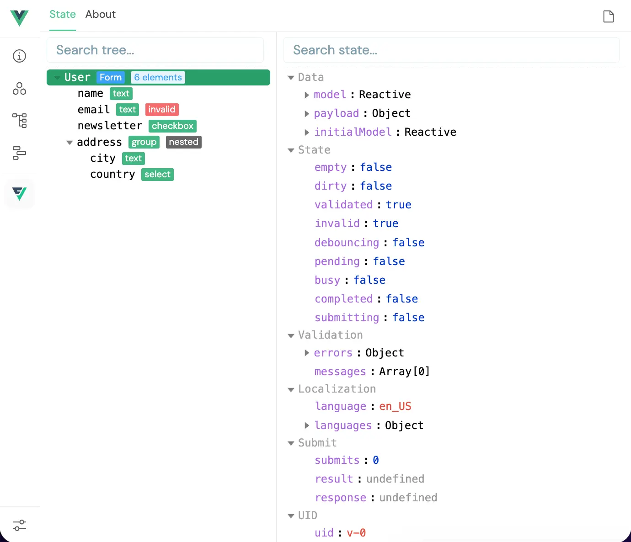631x542 pixels.
Task: Click the dirty false state row
Action: coord(353,186)
